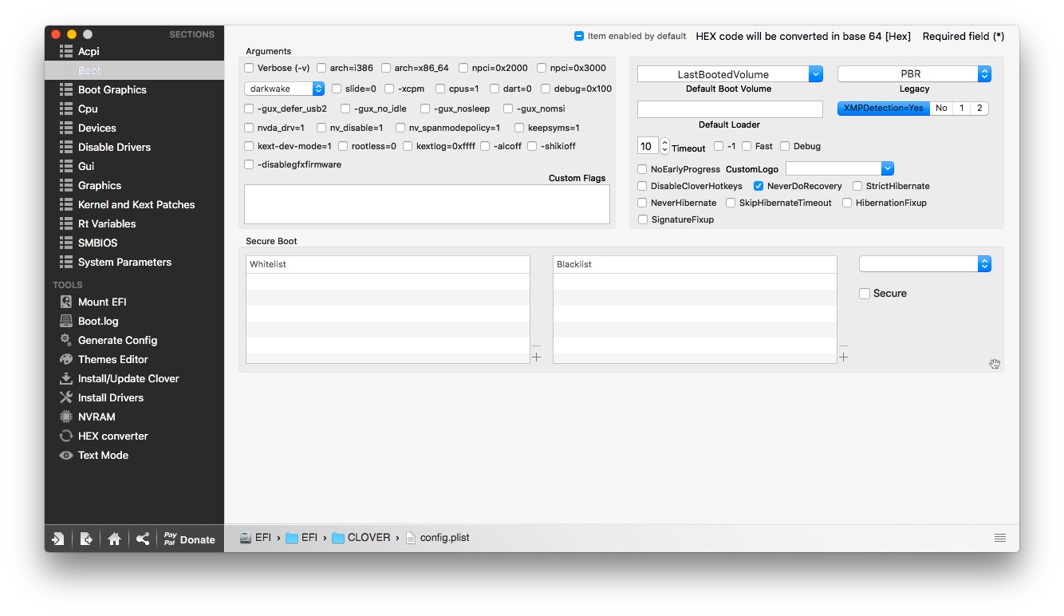Viewport: 1064px width, 616px height.
Task: Open the NVRAM chip icon
Action: pos(66,417)
